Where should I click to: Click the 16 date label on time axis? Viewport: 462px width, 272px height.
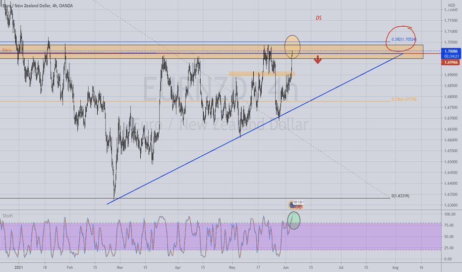421,267
